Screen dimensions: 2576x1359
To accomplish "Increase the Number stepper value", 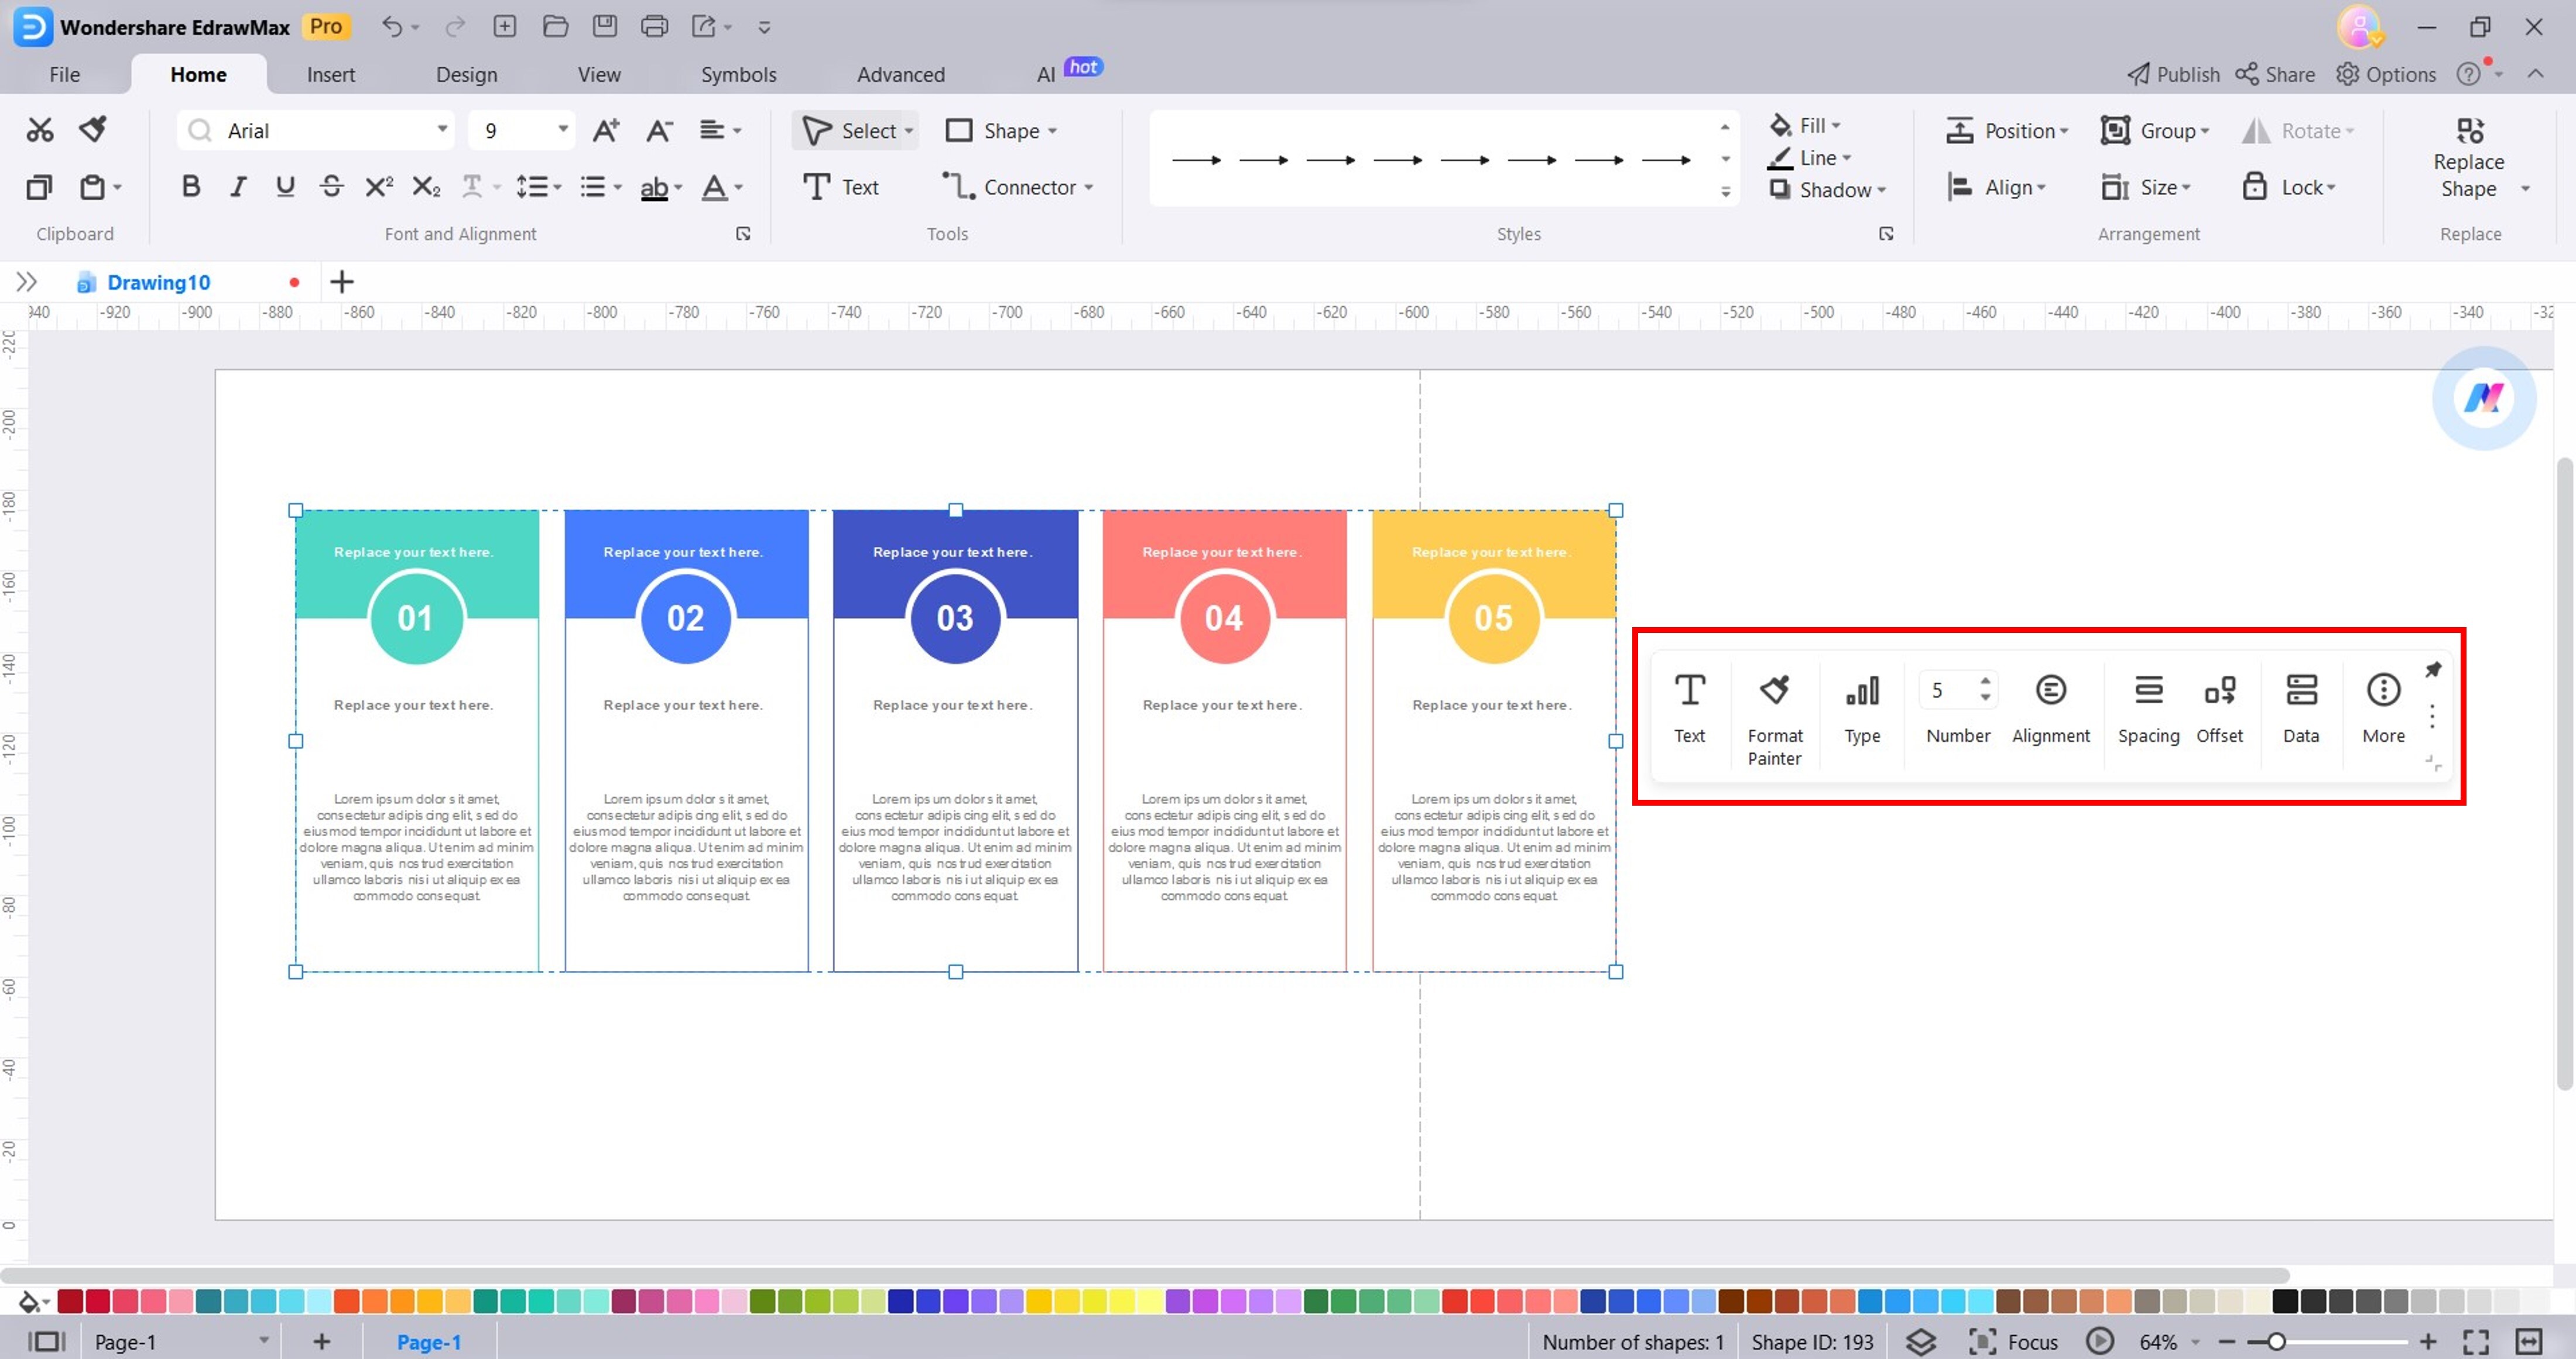I will click(x=1985, y=680).
